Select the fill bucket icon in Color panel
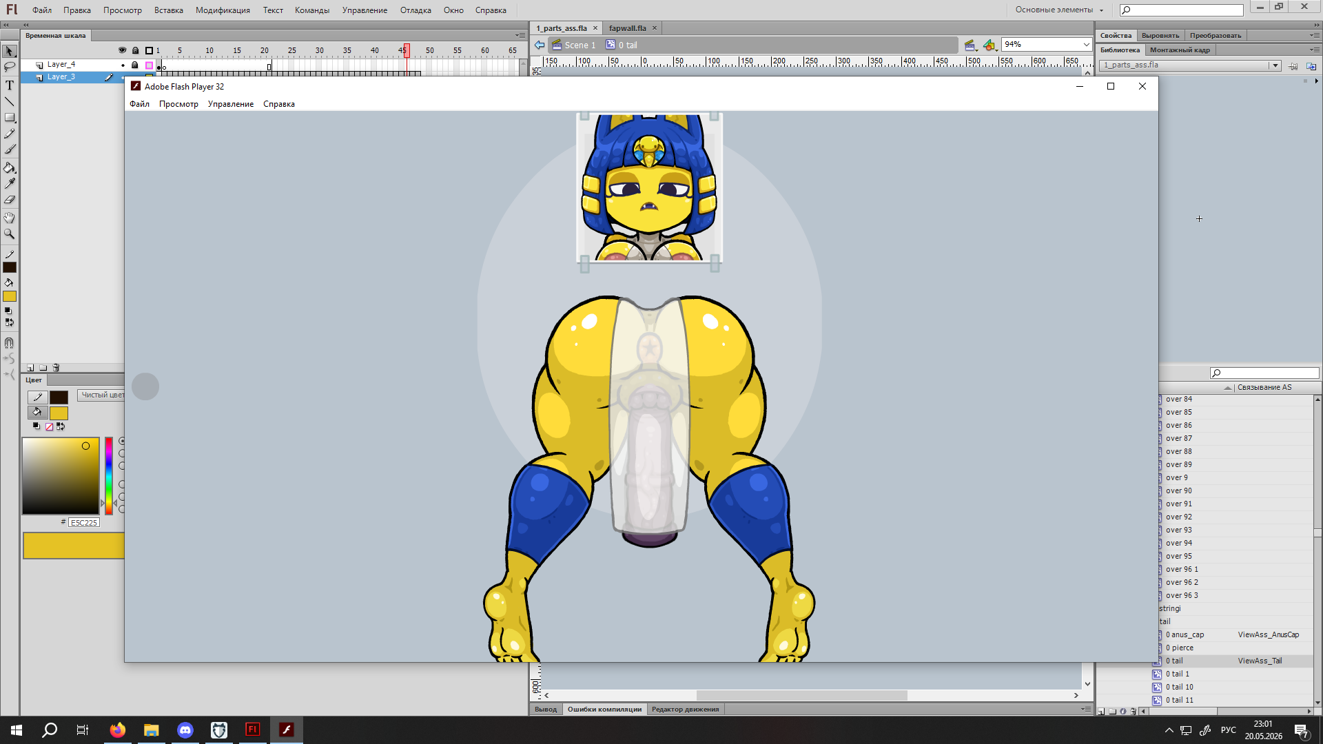Screen dimensions: 1323x744 37,413
